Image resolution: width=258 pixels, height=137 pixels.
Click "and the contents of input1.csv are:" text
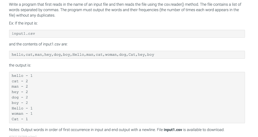[x=38, y=44]
